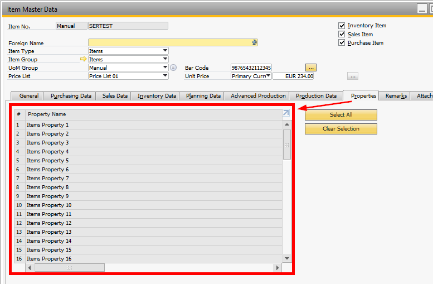
Task: Open the Primary Currency dropdown
Action: 269,76
